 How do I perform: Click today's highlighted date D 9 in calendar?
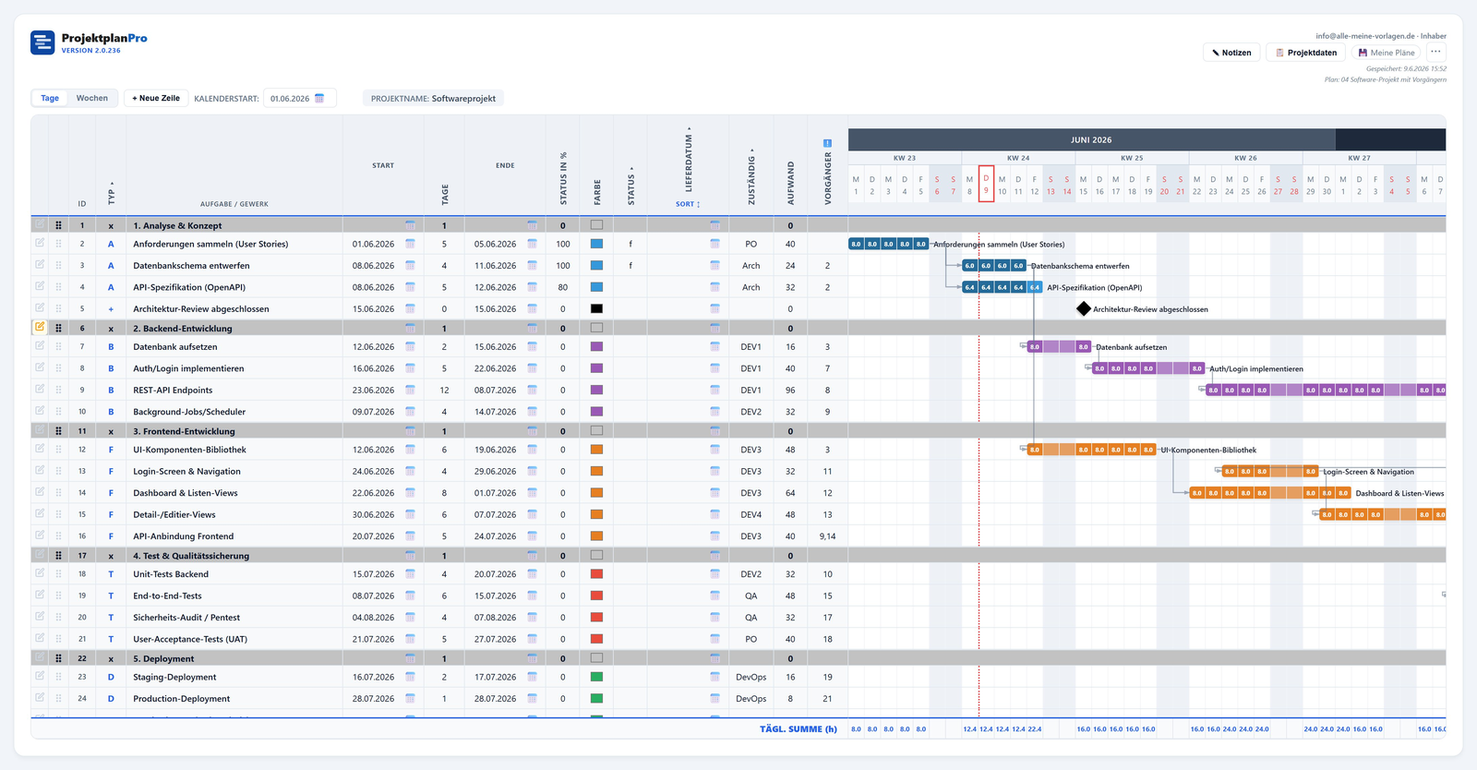coord(986,185)
